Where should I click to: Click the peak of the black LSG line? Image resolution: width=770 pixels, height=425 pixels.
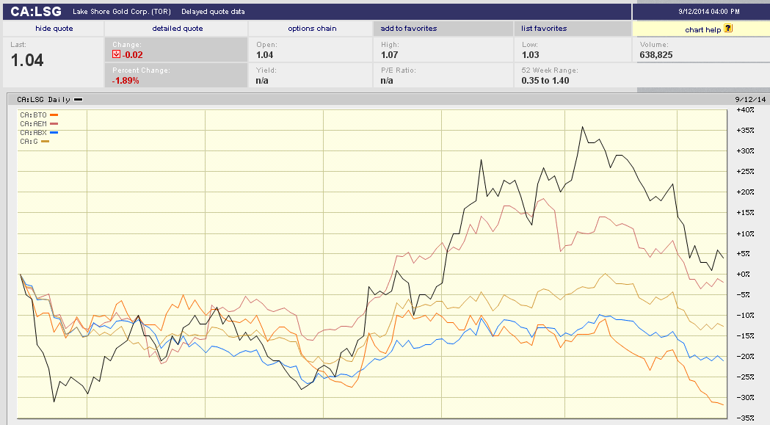pos(582,127)
